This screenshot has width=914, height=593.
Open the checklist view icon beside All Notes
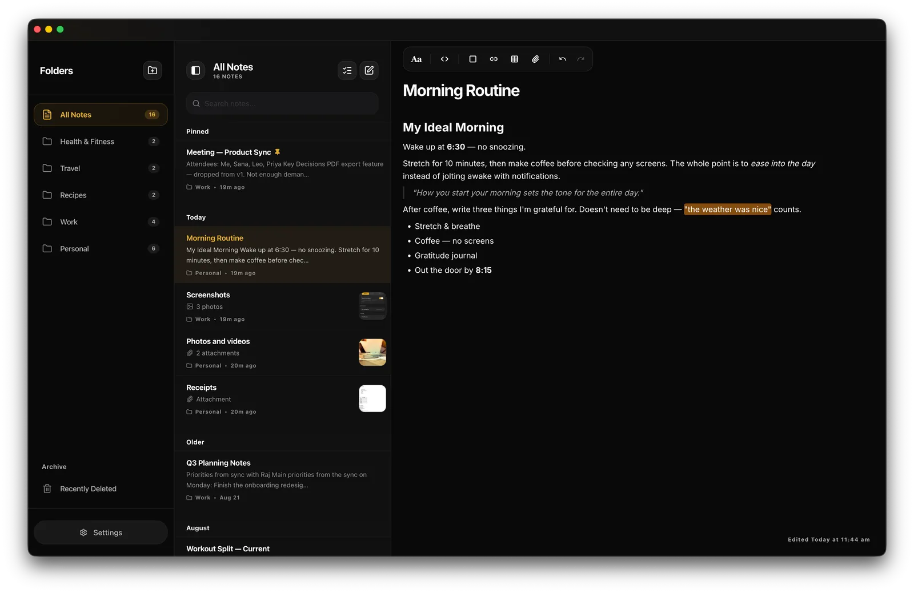pyautogui.click(x=347, y=70)
